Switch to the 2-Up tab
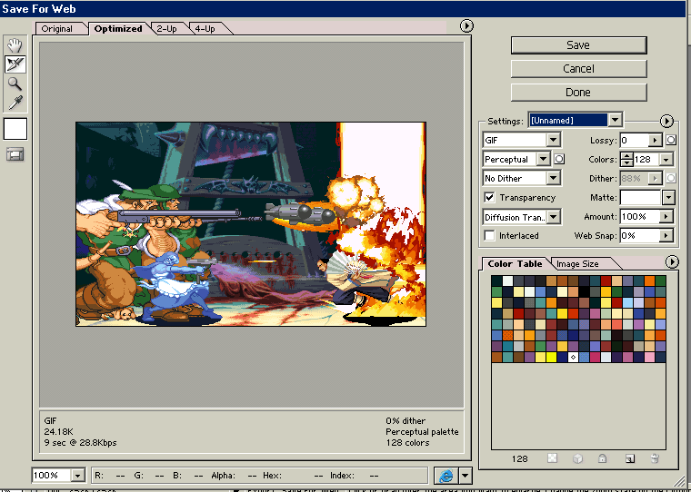Screen dimensions: 691x492 point(167,29)
